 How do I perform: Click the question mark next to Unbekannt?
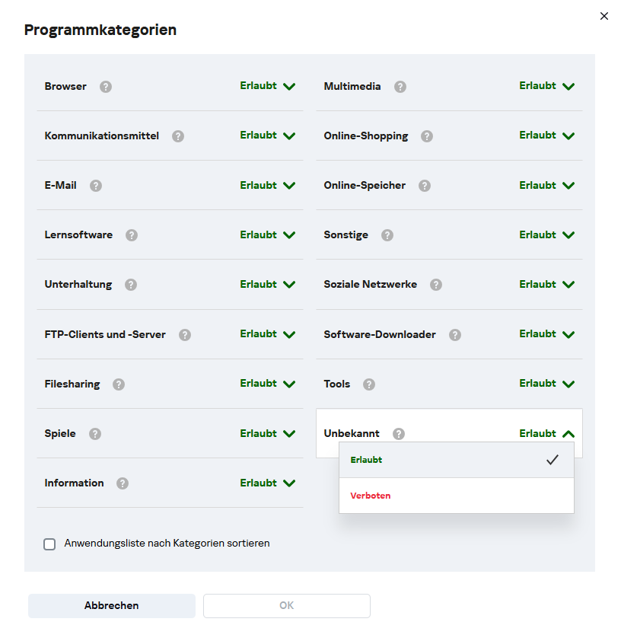click(x=399, y=434)
